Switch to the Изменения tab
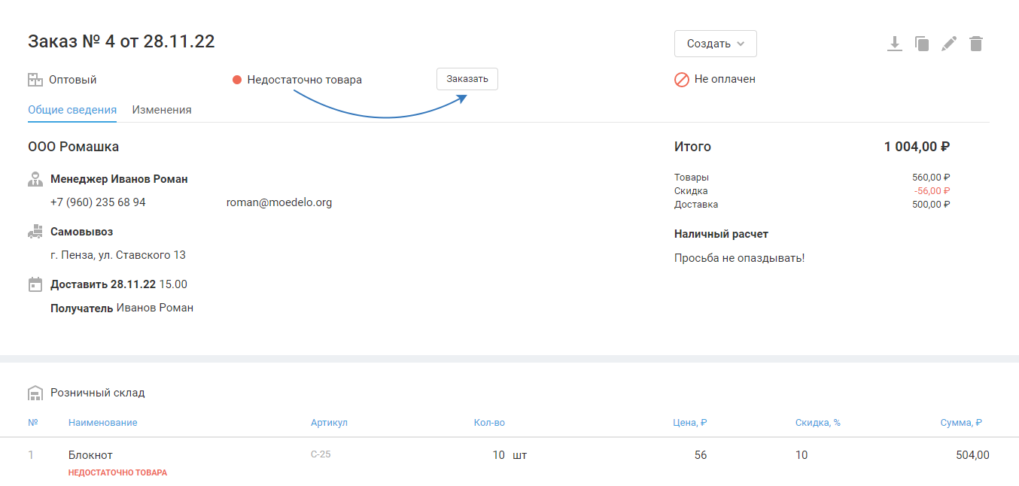Screen dimensions: 1019x486 [162, 110]
